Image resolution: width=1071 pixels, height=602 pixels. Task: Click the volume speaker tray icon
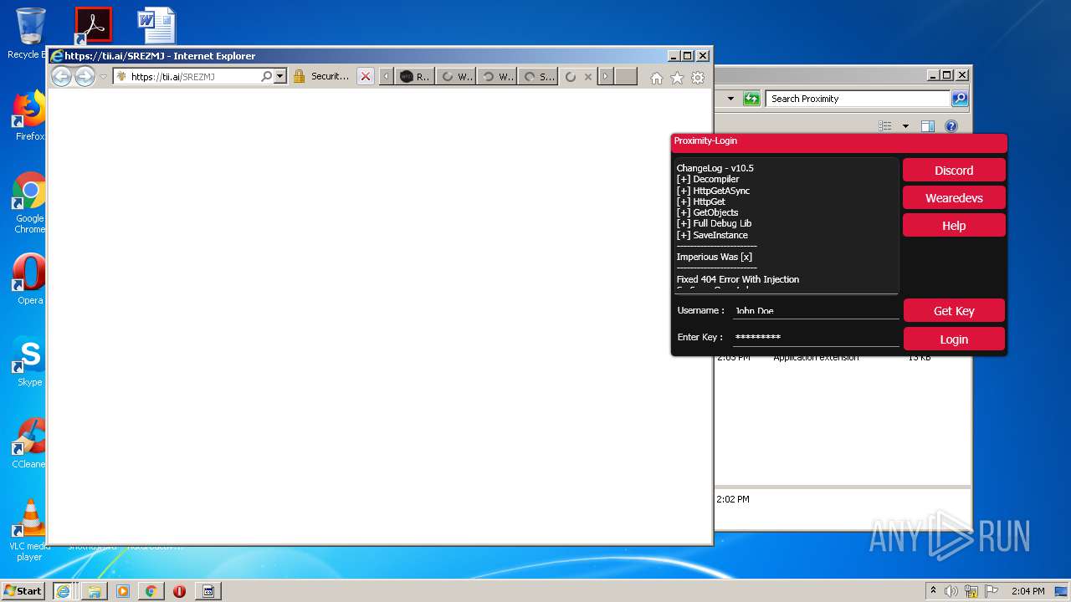[x=951, y=591]
